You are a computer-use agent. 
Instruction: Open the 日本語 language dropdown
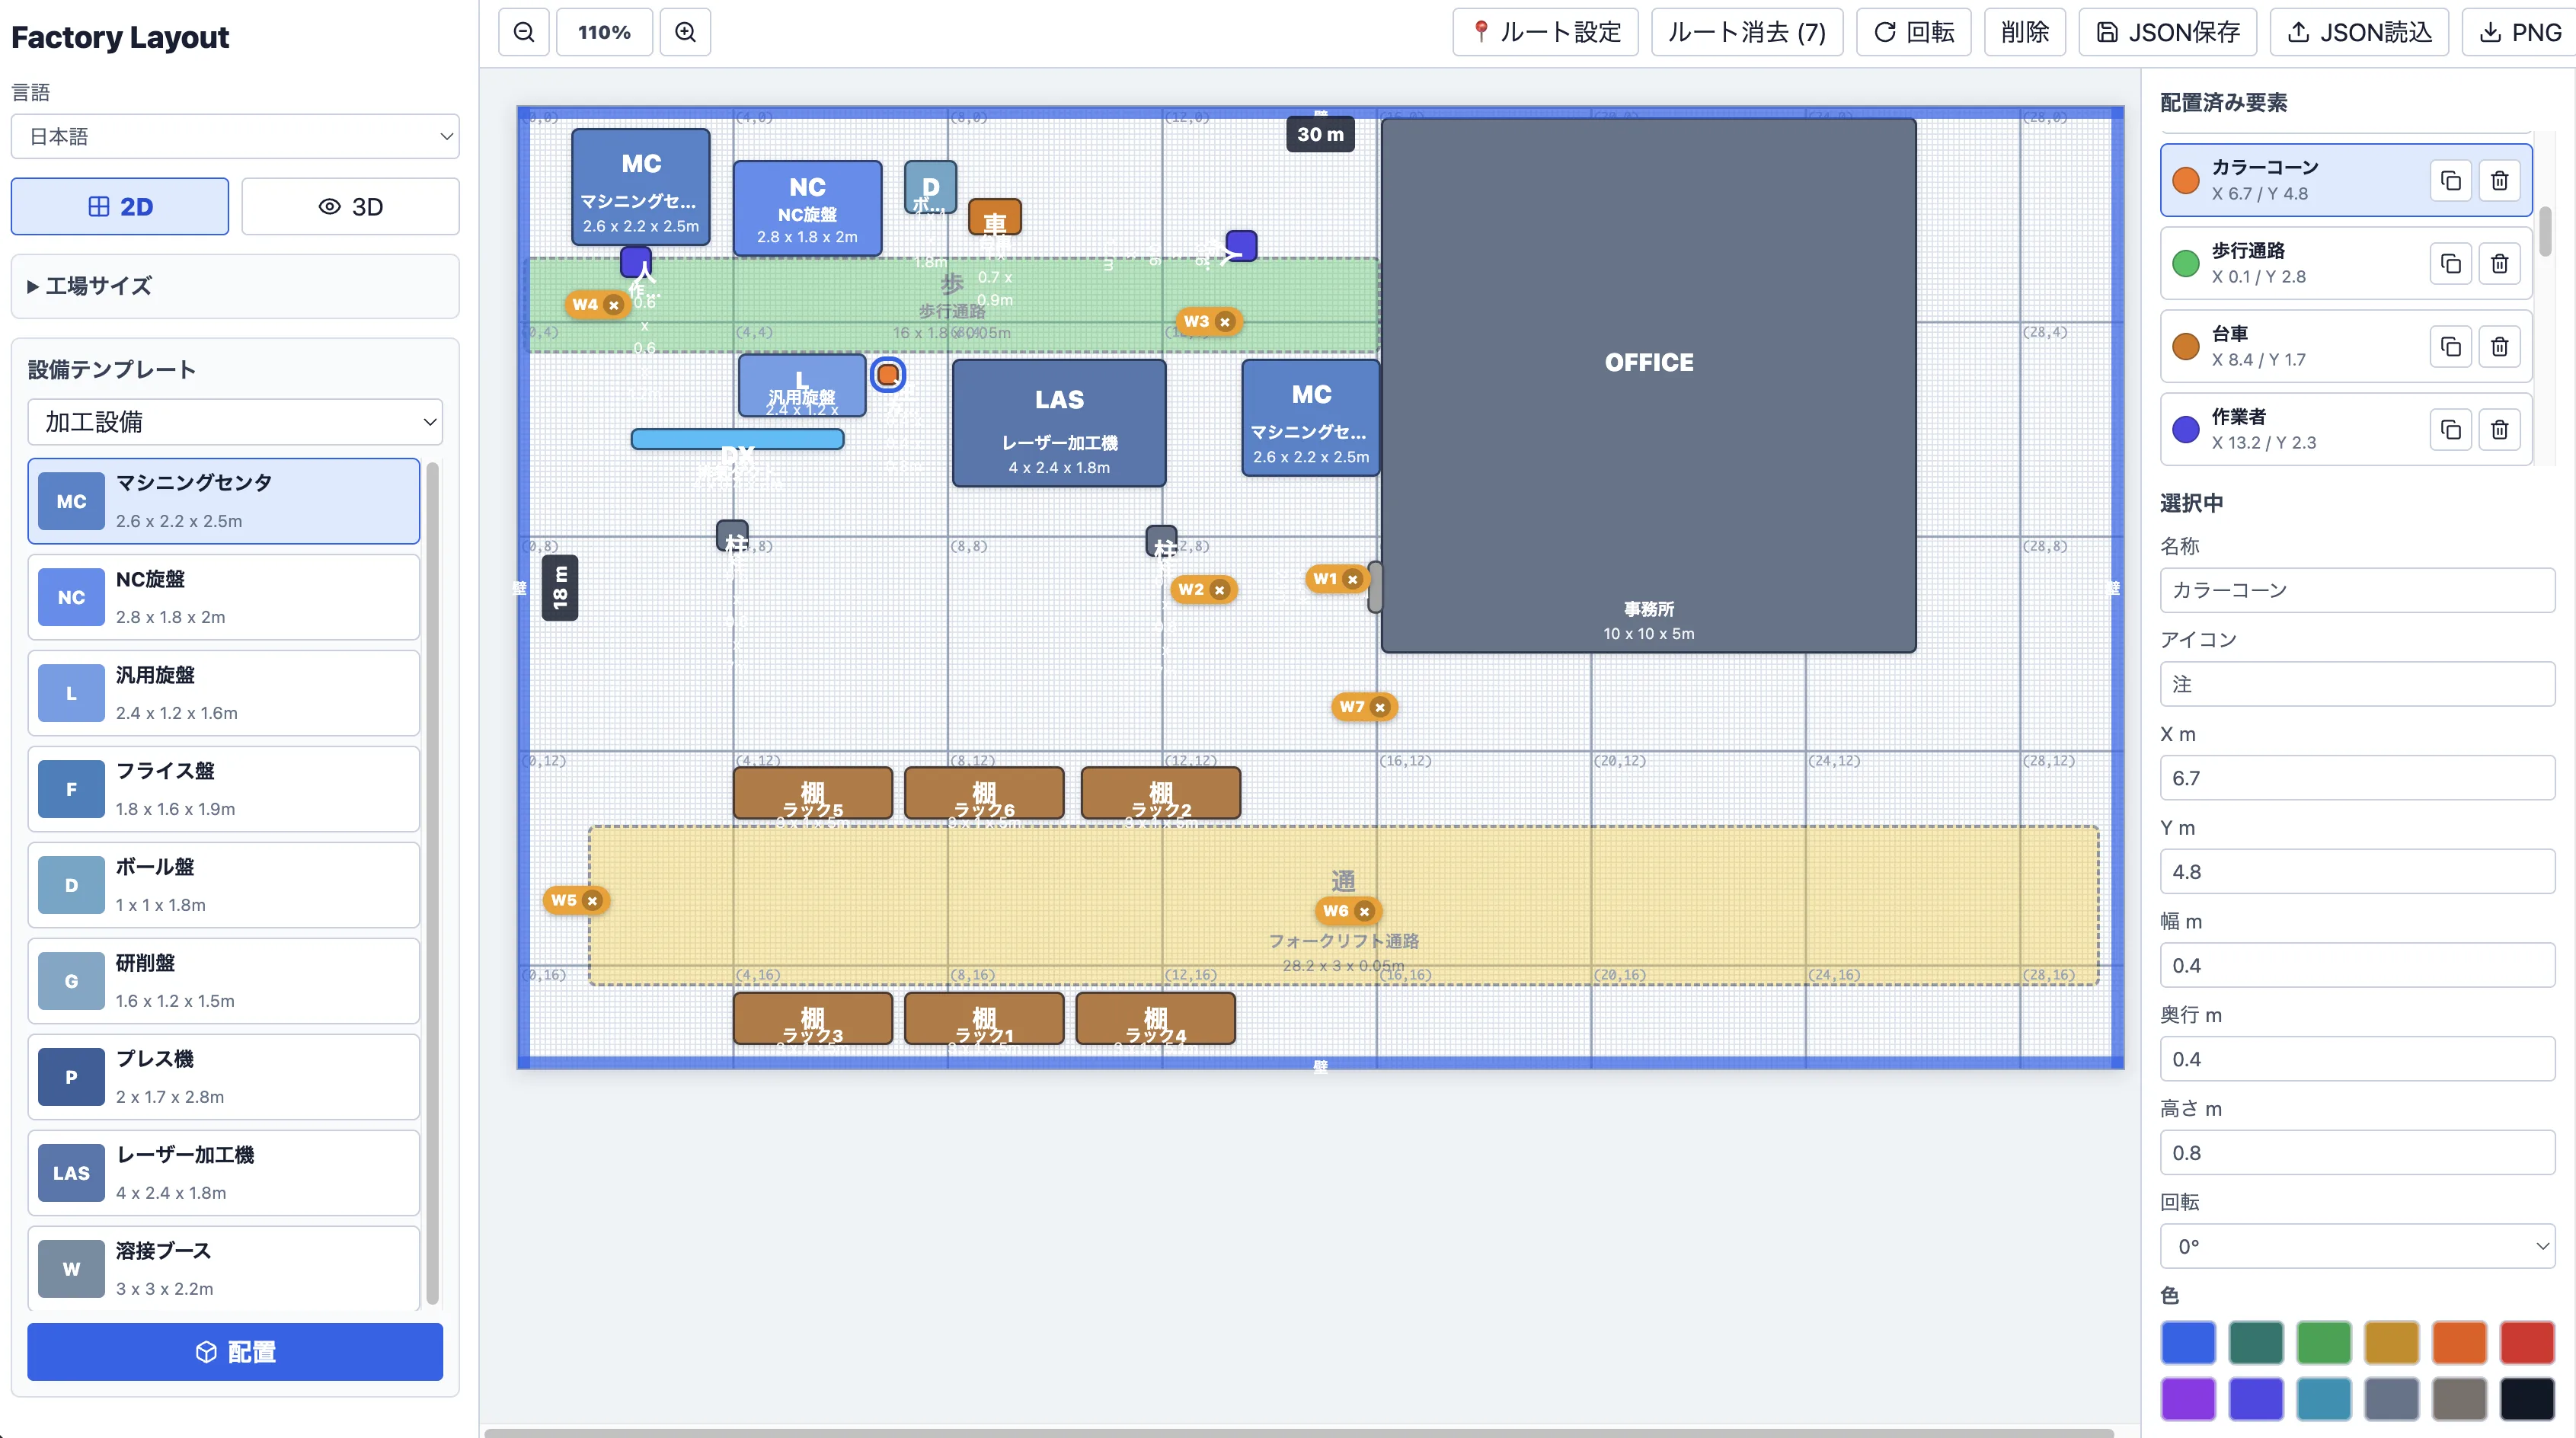235,136
